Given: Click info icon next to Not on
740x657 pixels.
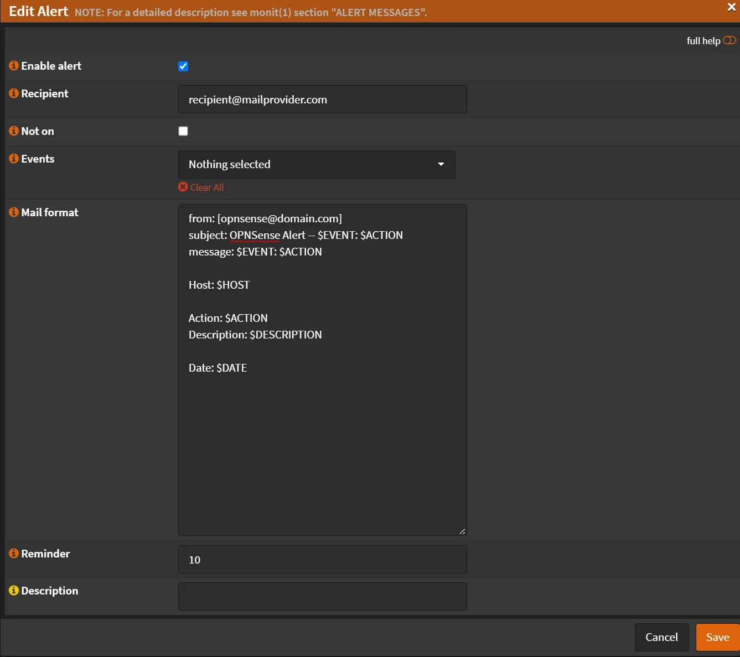Looking at the screenshot, I should pos(14,131).
